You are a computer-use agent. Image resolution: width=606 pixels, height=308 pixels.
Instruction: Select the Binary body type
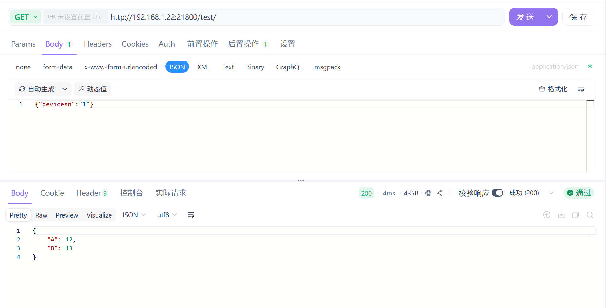(255, 67)
